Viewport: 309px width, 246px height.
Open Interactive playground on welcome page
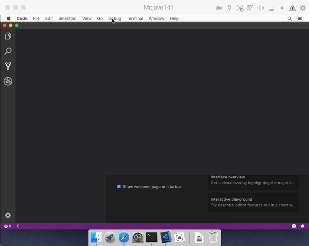point(253,202)
